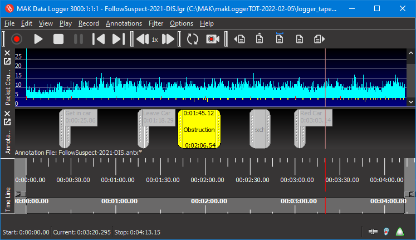
Task: Jump to the tape start
Action: [x=99, y=39]
